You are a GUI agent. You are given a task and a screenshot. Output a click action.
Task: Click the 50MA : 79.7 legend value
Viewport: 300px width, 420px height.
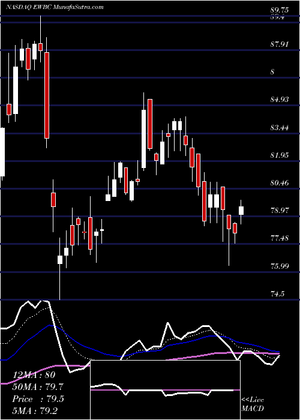(x=38, y=387)
